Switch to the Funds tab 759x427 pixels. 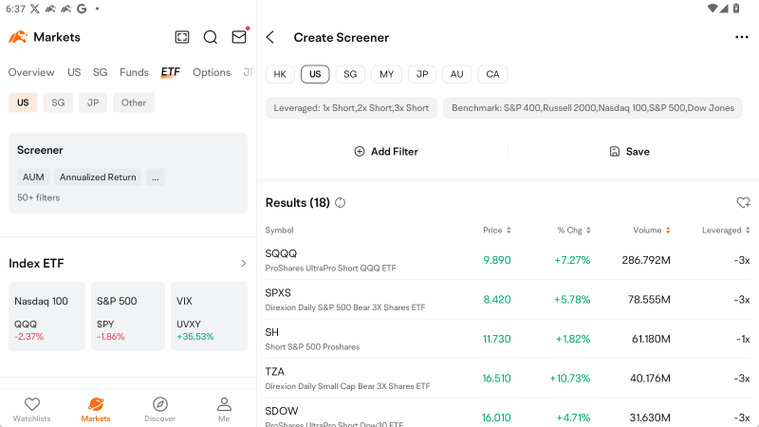(x=134, y=73)
